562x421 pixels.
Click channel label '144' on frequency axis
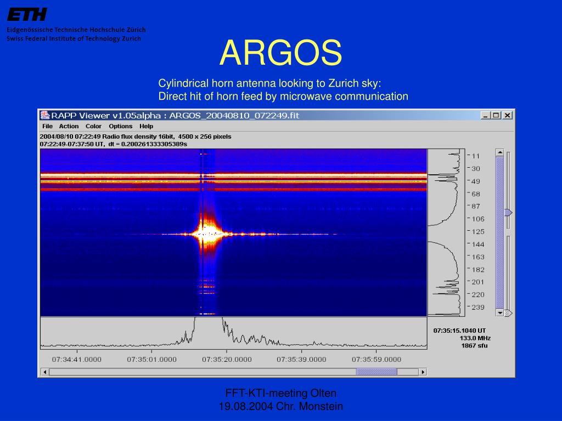pyautogui.click(x=478, y=244)
